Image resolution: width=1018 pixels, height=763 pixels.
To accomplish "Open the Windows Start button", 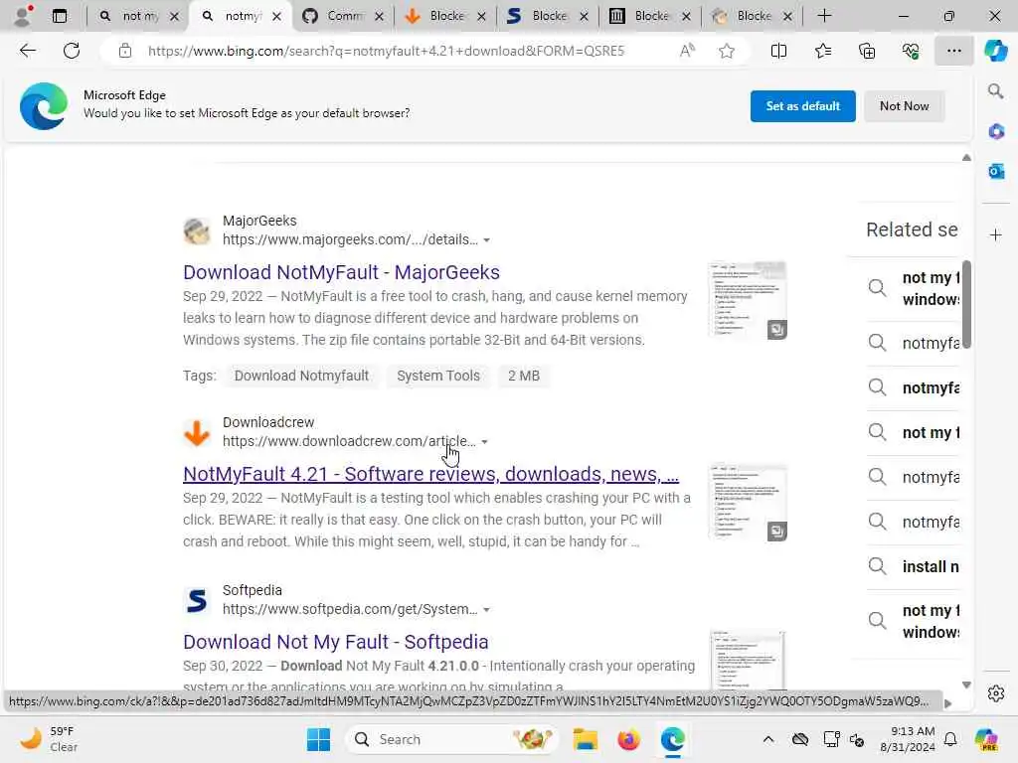I will click(318, 739).
